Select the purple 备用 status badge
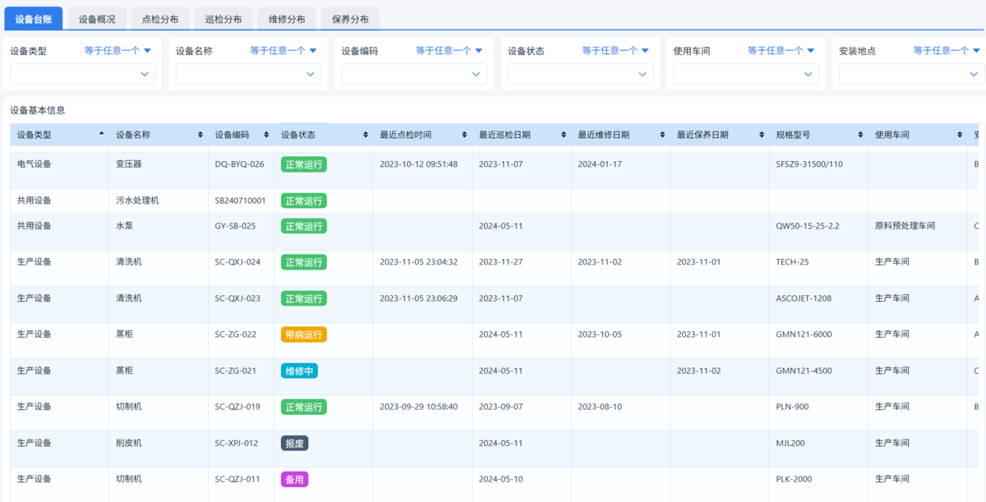986x502 pixels. (x=294, y=479)
